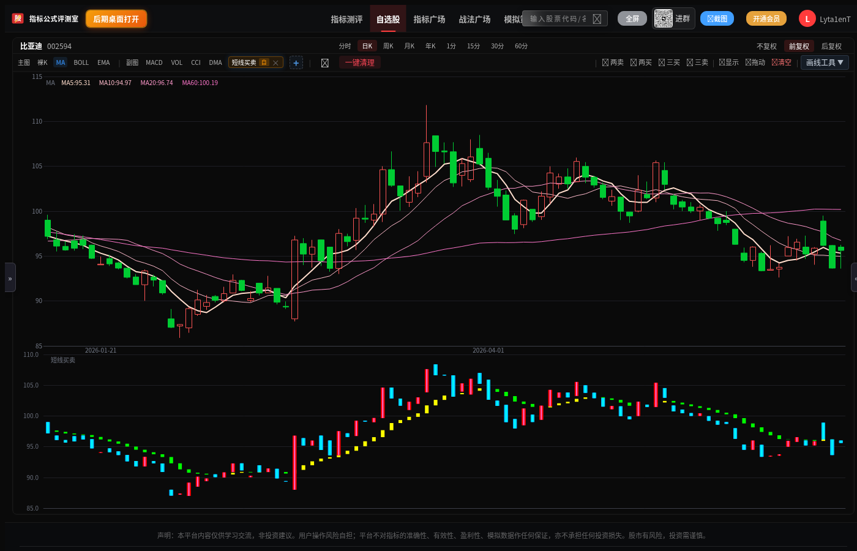Image resolution: width=857 pixels, height=551 pixels.
Task: Click the QR code thumbnail for 进群
Action: [x=663, y=18]
